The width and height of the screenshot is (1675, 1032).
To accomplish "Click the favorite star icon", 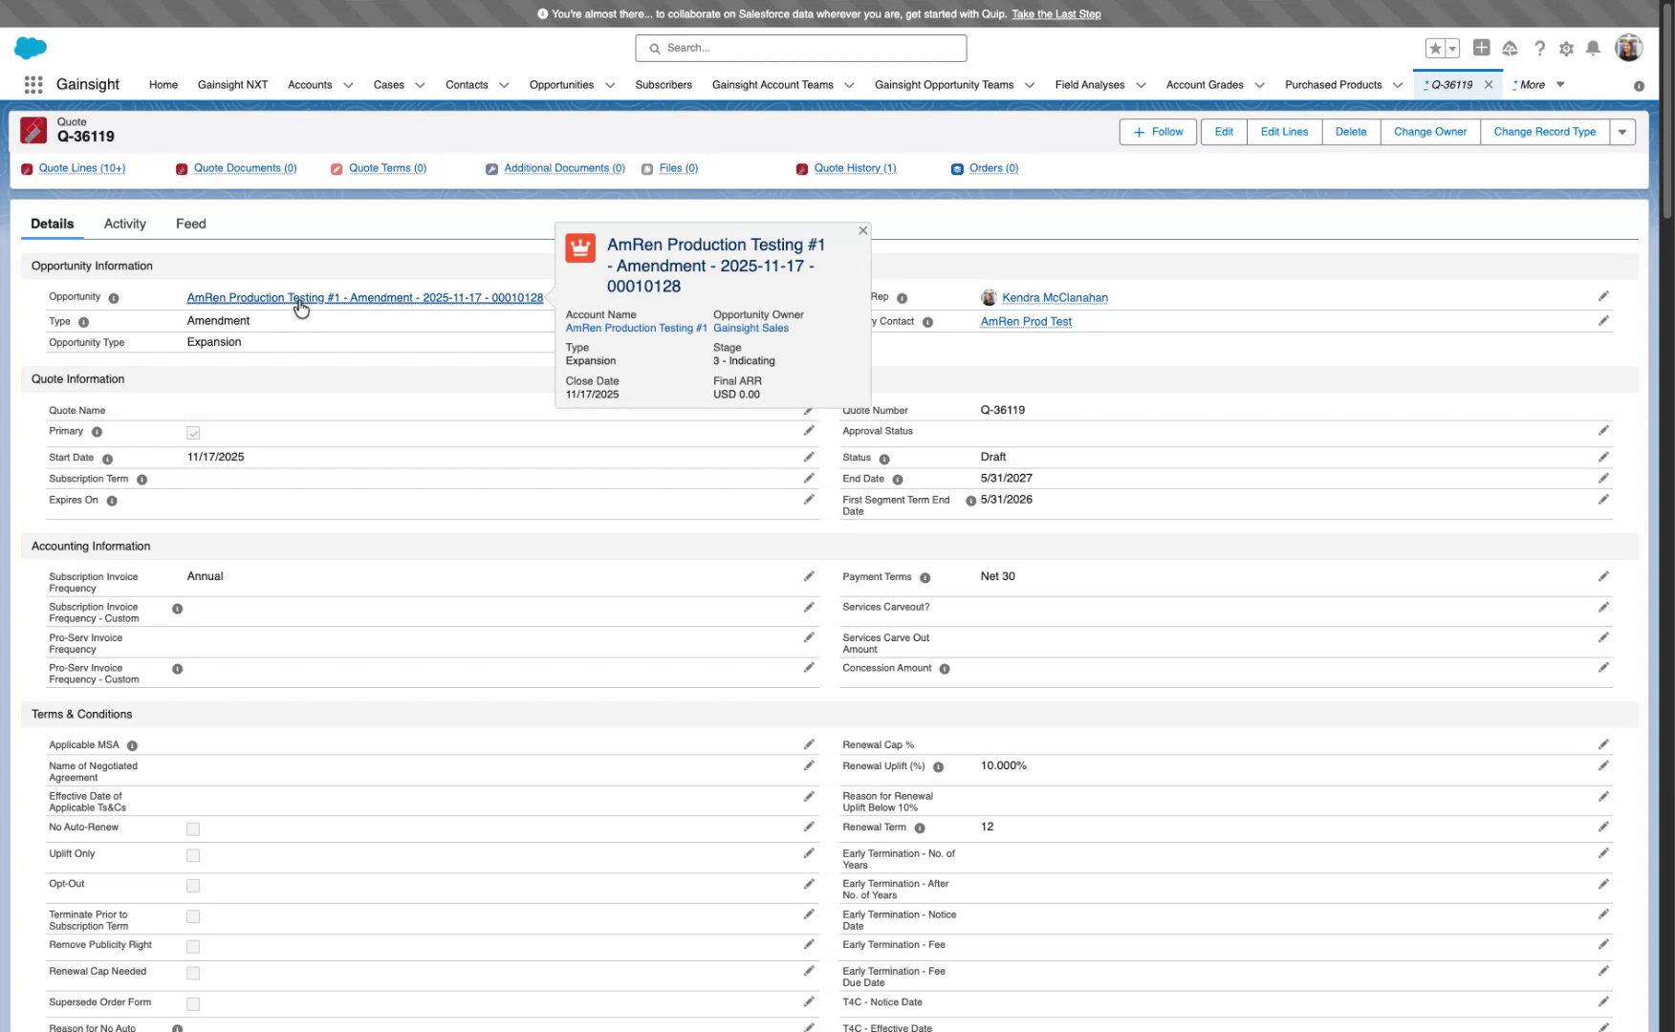I will (1433, 48).
